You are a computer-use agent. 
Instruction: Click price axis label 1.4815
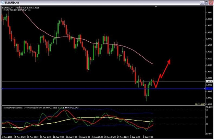coord(209,32)
